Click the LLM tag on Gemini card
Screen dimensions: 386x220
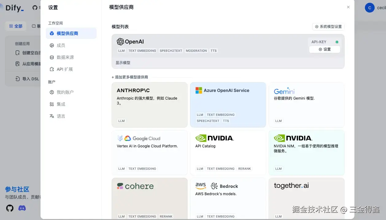click(278, 121)
